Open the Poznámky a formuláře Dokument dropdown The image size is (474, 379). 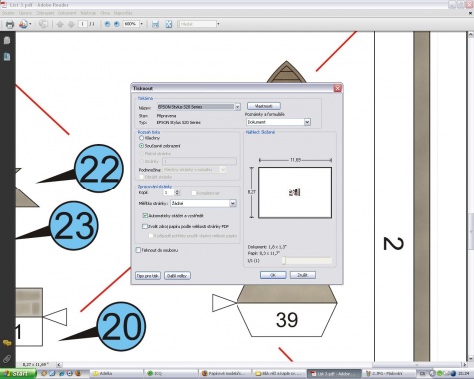click(x=307, y=122)
